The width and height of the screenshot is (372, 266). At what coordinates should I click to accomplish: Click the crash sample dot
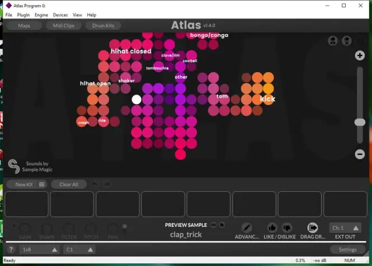pyautogui.click(x=82, y=121)
